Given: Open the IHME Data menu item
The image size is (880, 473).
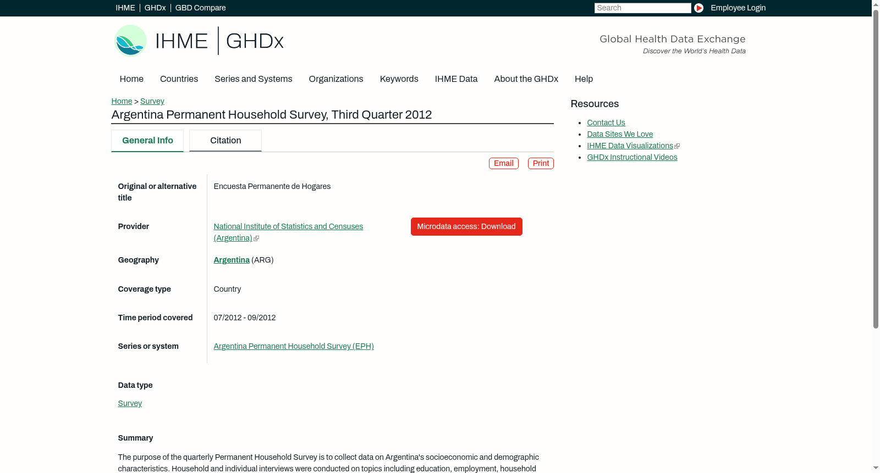Looking at the screenshot, I should point(456,79).
